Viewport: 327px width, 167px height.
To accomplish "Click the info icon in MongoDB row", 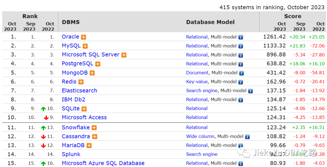I will (242, 73).
